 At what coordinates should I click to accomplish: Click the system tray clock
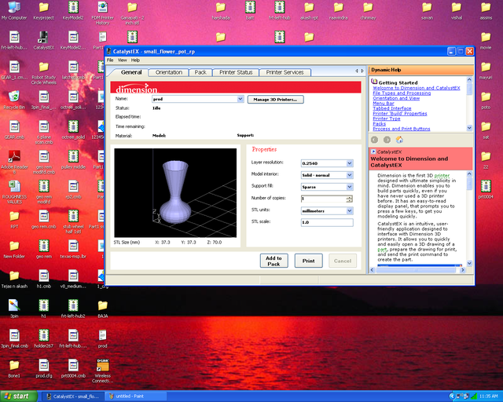click(x=489, y=397)
